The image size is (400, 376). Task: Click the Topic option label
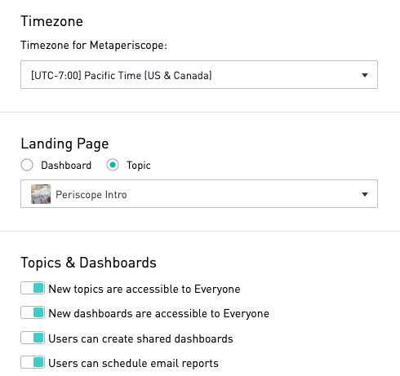point(139,166)
